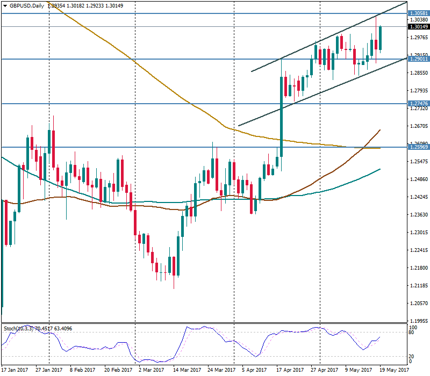Click the stochastic 80 level marker
The image size is (430, 376).
pos(413,332)
